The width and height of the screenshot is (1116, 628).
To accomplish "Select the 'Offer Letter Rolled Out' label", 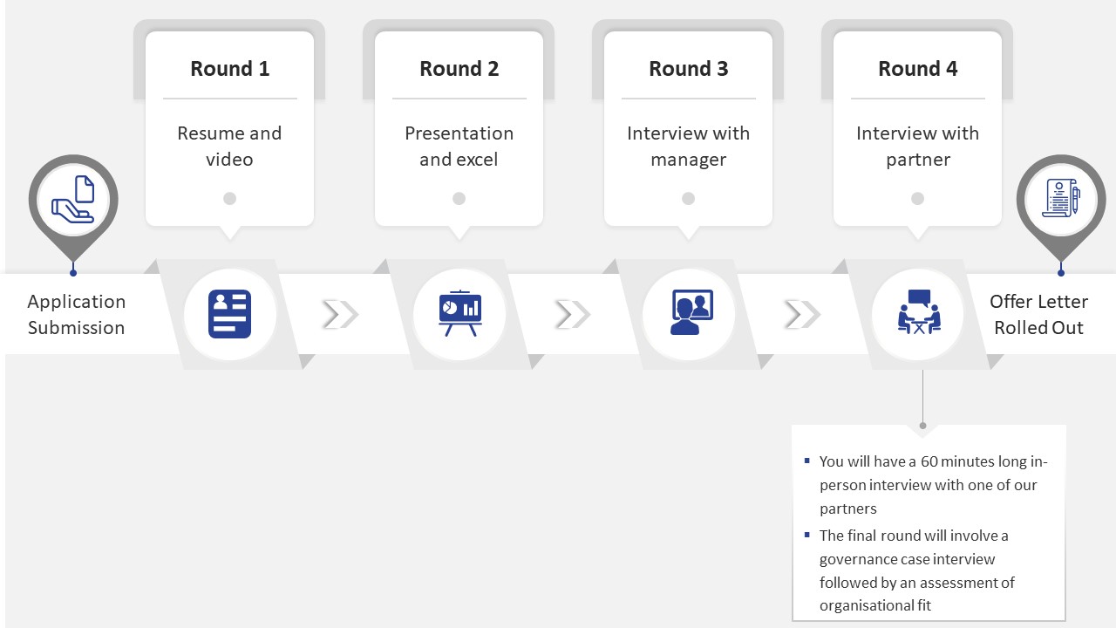I will (x=1038, y=315).
